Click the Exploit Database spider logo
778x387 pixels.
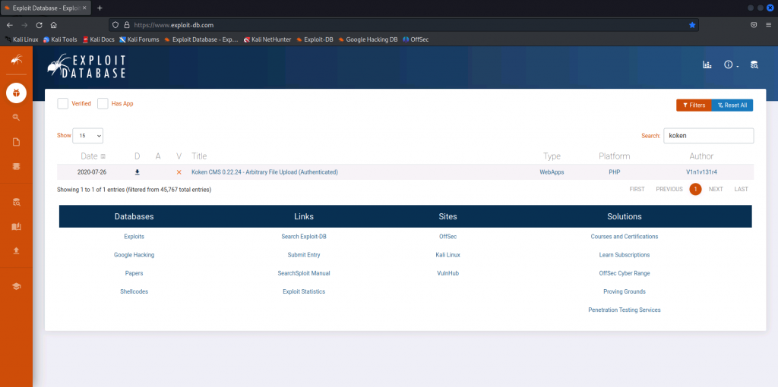[x=87, y=66]
